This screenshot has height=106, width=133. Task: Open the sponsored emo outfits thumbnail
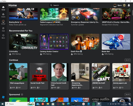[x=101, y=100]
